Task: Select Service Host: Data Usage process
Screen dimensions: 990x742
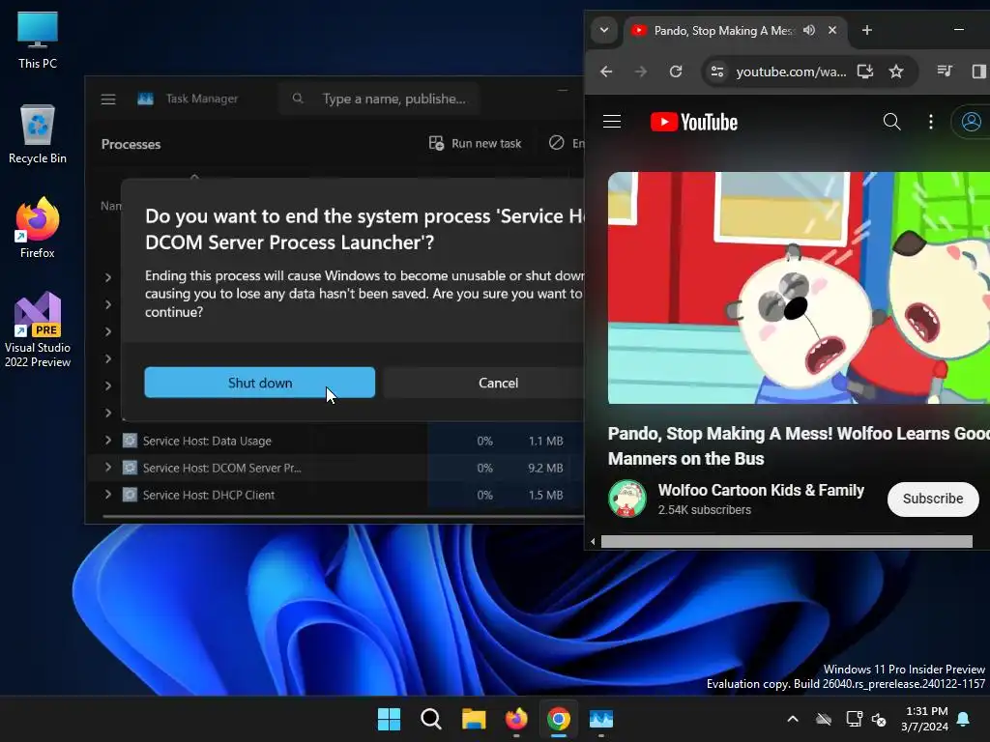Action: click(207, 441)
